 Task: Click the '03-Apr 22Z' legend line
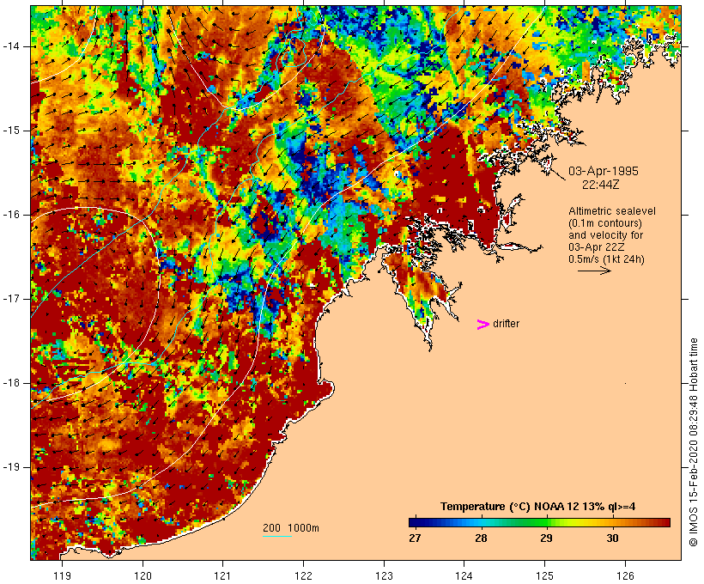pos(596,247)
